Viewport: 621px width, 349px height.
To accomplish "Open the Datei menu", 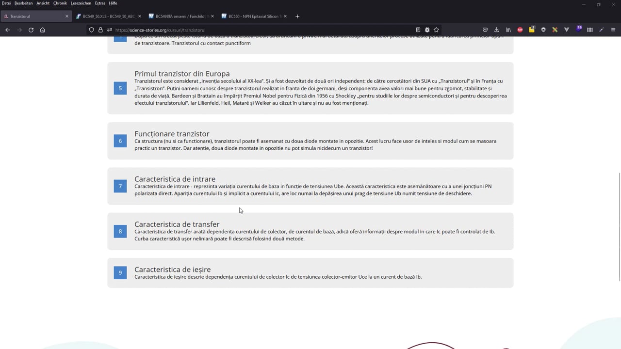I will tap(6, 3).
